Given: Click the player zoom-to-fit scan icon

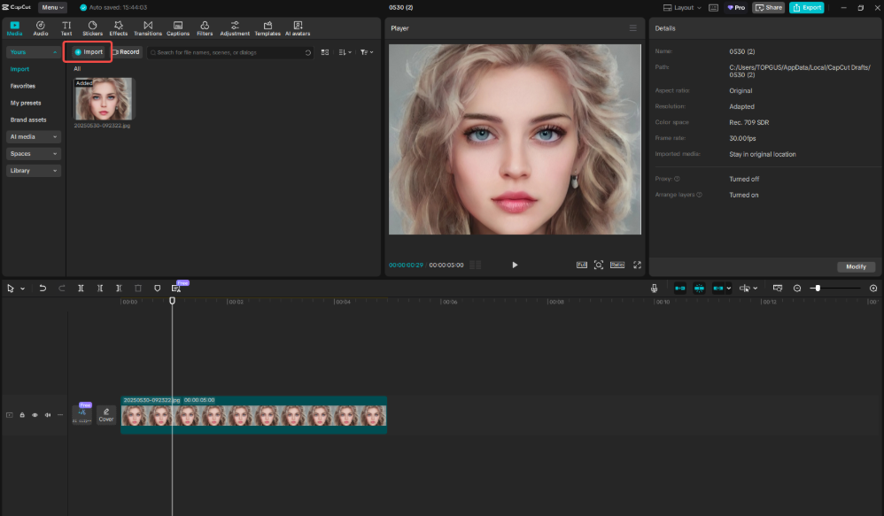Looking at the screenshot, I should pos(599,265).
